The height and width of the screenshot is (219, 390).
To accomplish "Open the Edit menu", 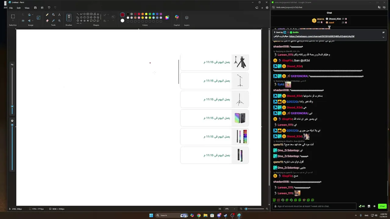I will coord(19,8).
